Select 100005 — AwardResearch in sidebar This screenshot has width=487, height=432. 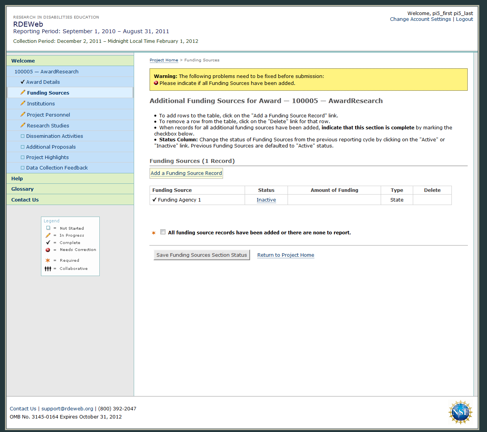pyautogui.click(x=46, y=71)
